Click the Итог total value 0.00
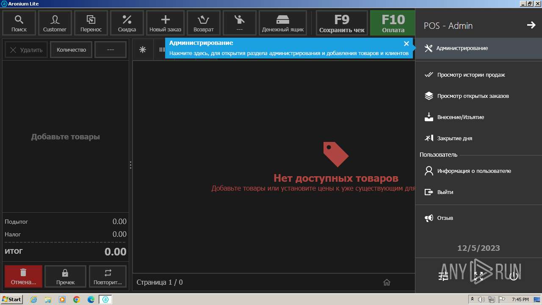The image size is (542, 305). pos(116,252)
